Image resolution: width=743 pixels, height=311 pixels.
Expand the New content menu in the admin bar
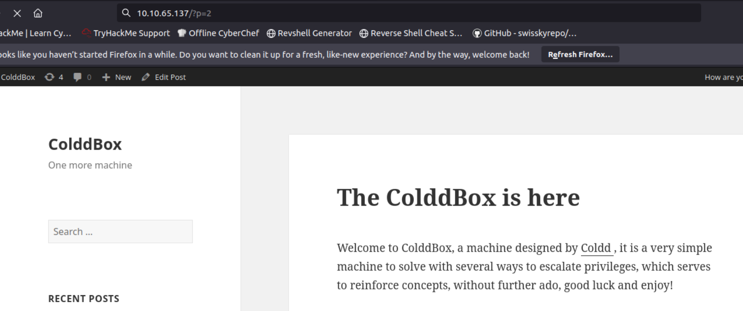(117, 77)
